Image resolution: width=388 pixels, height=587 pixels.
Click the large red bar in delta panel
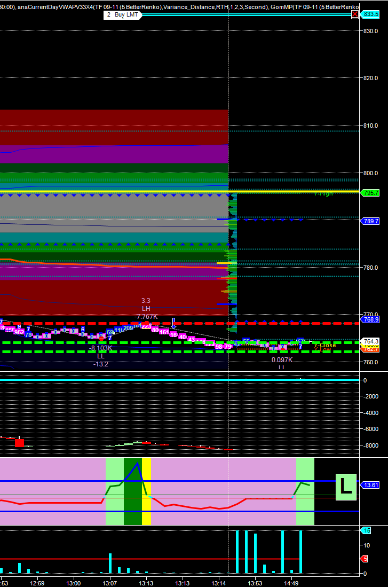coord(19,443)
